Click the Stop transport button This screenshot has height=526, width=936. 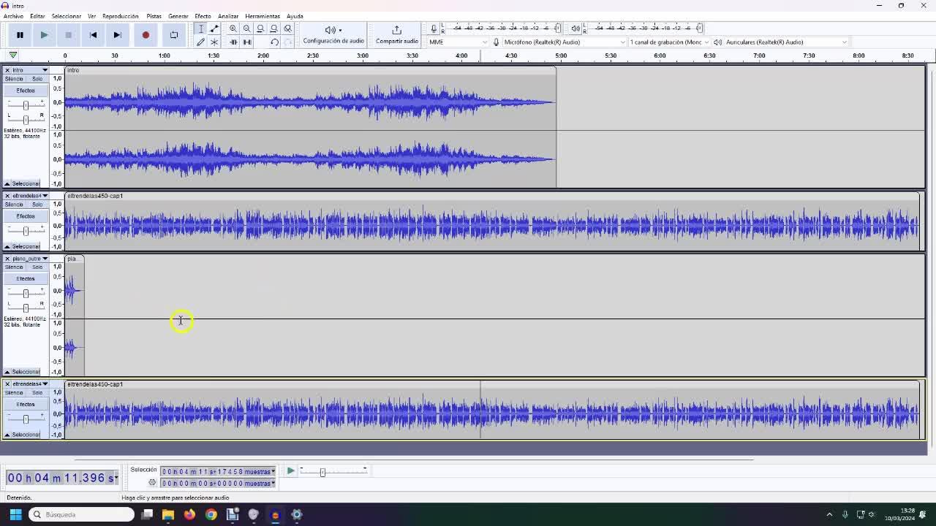(68, 35)
